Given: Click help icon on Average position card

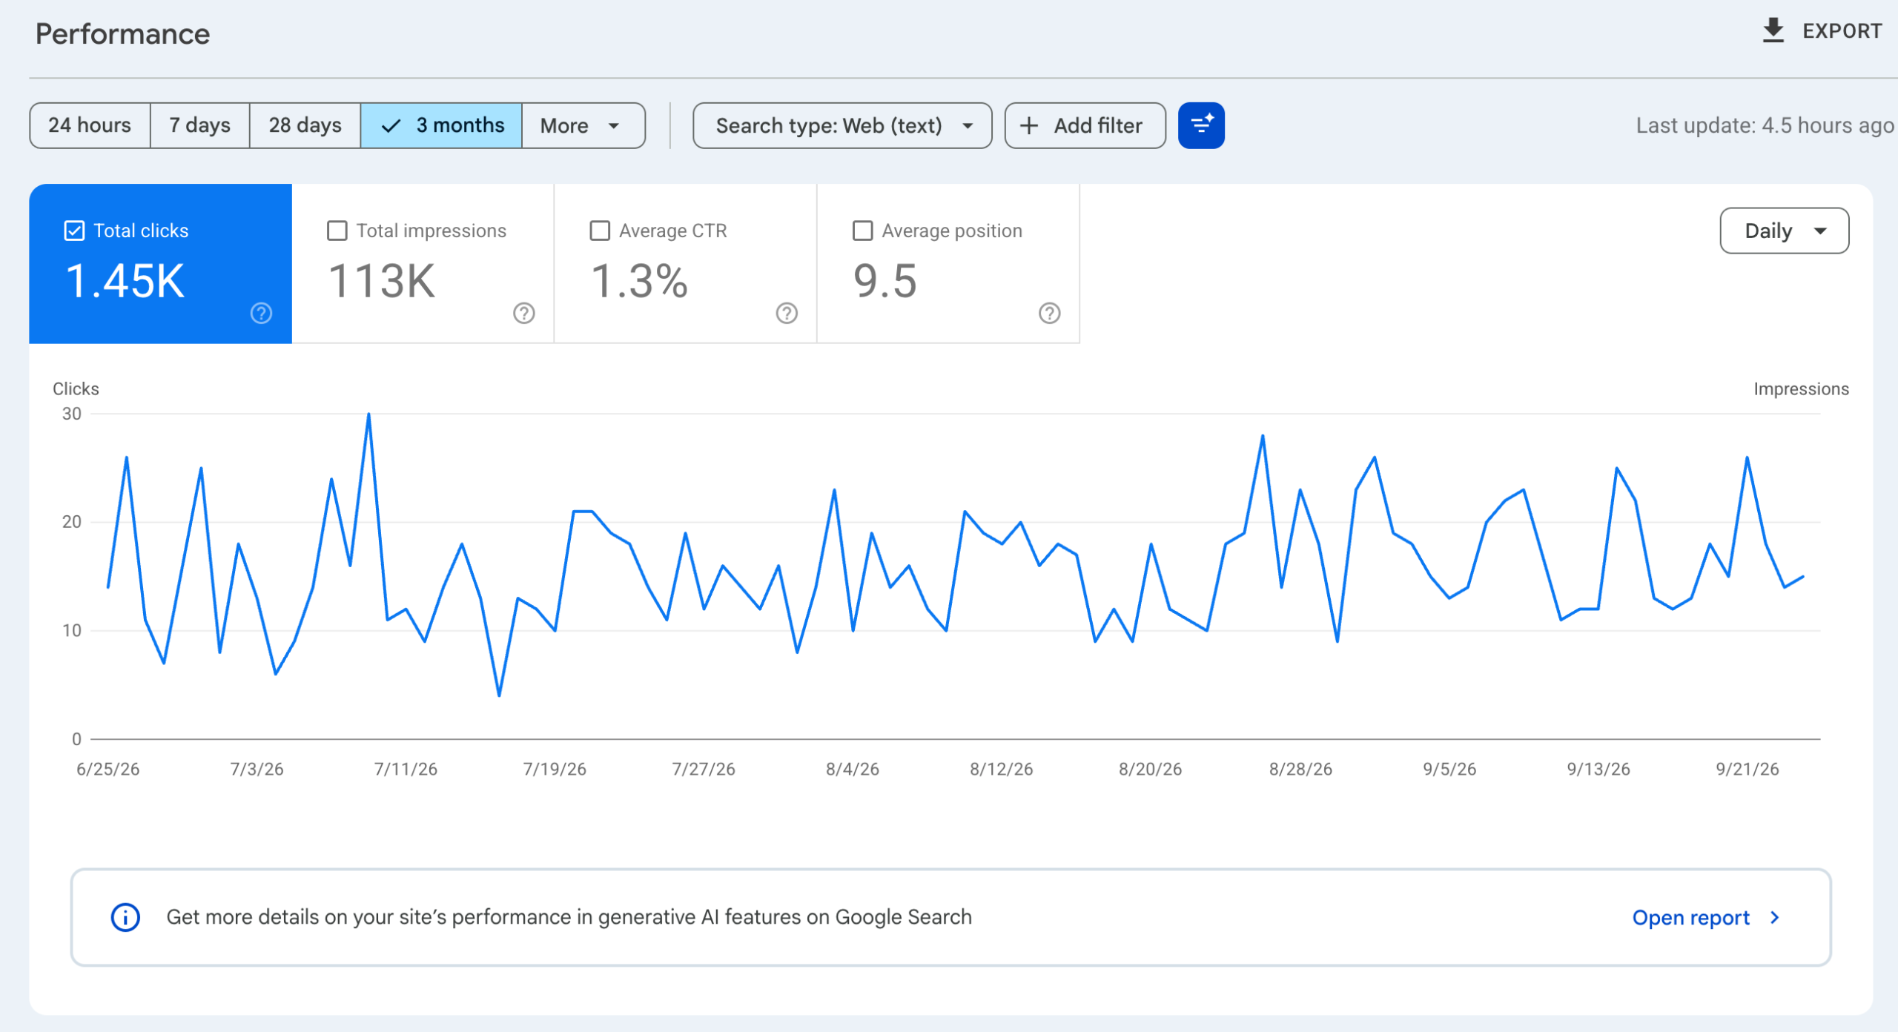Looking at the screenshot, I should click(x=1049, y=313).
